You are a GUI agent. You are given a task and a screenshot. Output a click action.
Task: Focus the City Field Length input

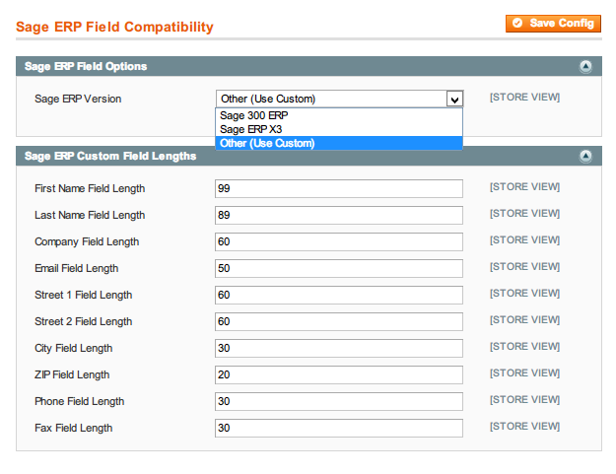click(x=339, y=348)
